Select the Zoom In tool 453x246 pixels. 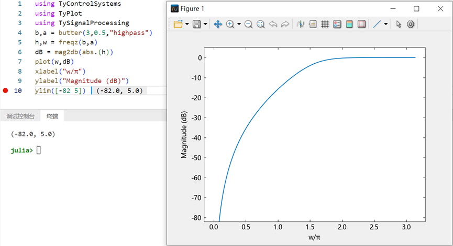pyautogui.click(x=230, y=24)
